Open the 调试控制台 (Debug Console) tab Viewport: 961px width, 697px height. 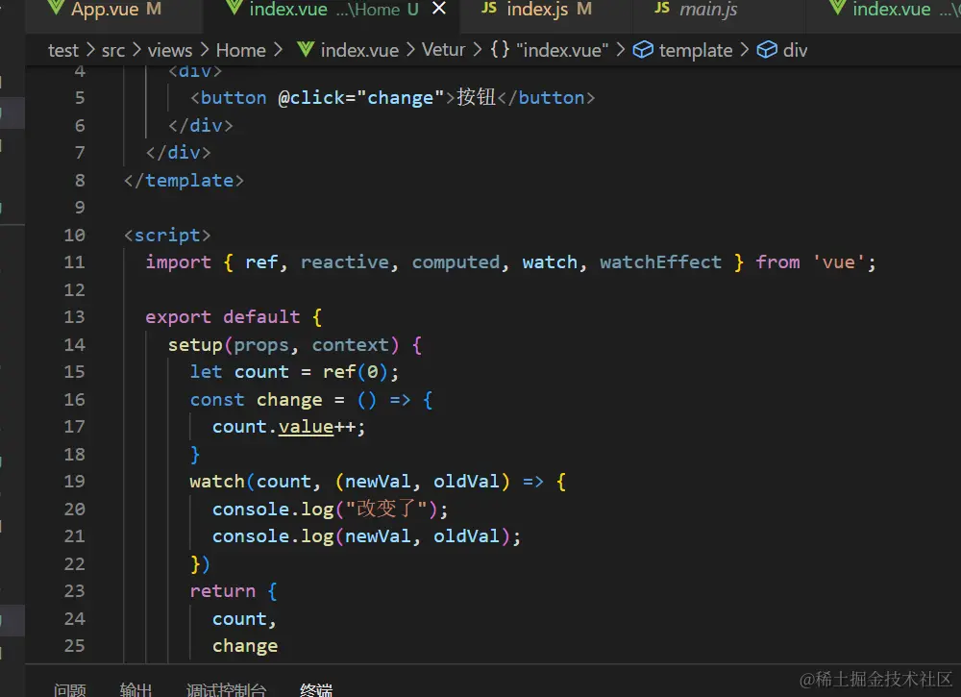click(x=226, y=689)
